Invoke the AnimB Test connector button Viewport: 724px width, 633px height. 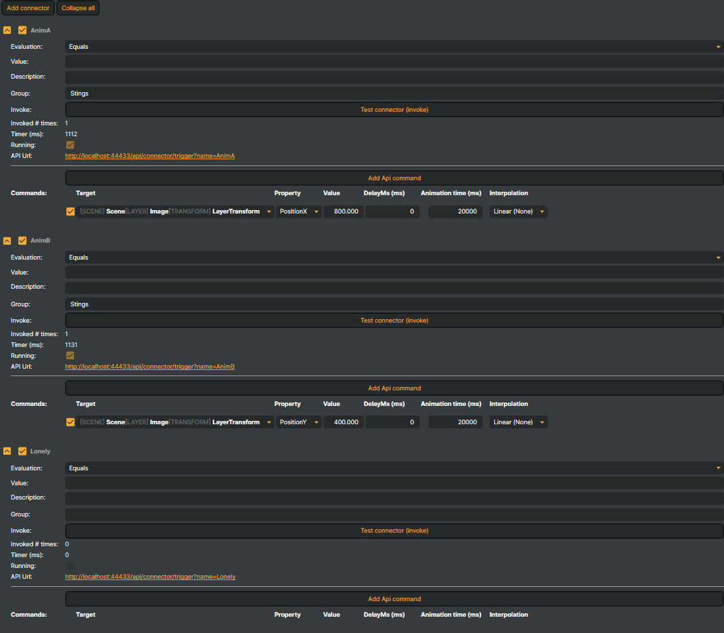pyautogui.click(x=395, y=320)
